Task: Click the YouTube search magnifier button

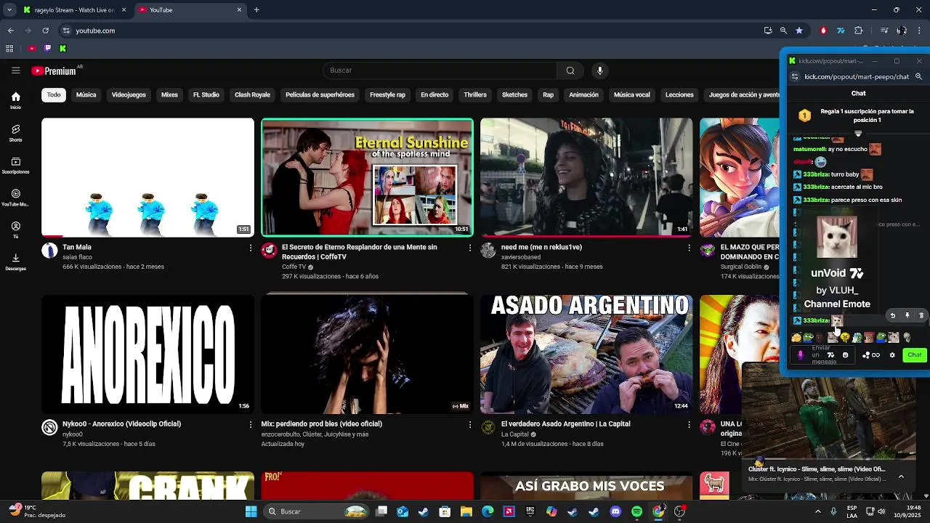Action: 570,70
